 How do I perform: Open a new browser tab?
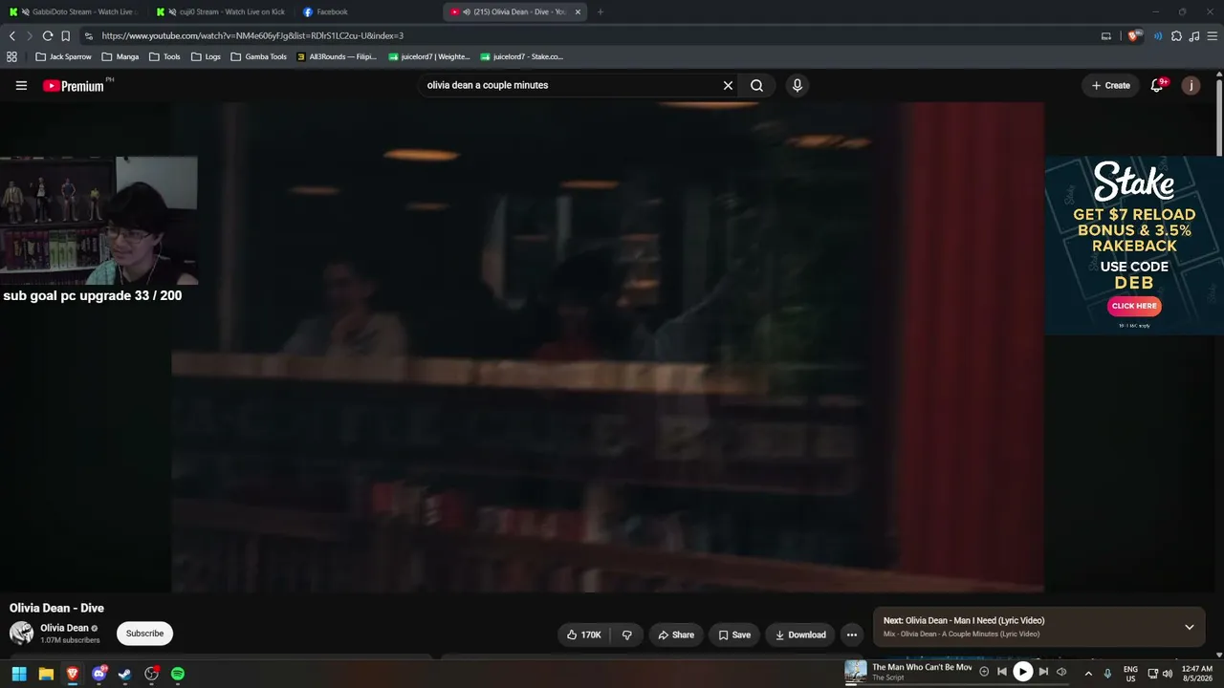tap(601, 11)
